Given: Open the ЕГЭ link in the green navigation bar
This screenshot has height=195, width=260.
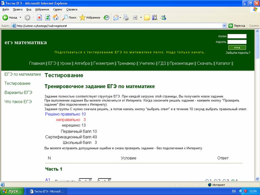Looking at the screenshot, I should click(52, 63).
